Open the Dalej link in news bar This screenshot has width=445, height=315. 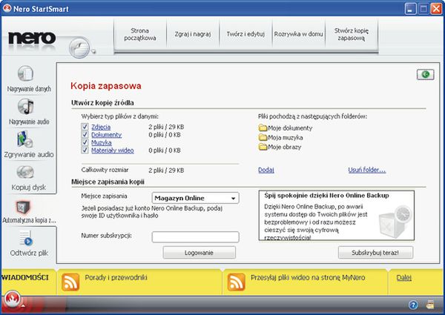point(404,278)
